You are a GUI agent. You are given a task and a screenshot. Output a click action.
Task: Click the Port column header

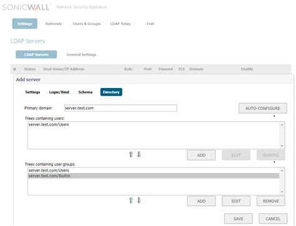pyautogui.click(x=148, y=69)
